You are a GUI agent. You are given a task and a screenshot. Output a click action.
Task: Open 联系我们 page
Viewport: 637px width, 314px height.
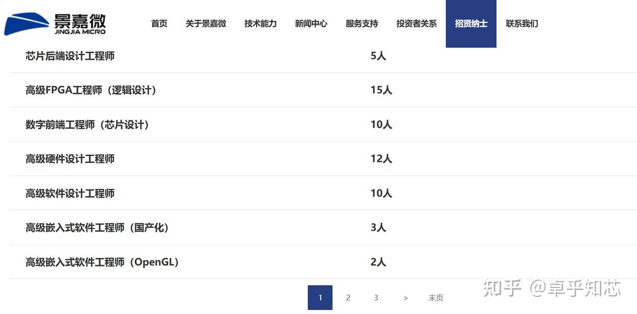click(x=522, y=24)
